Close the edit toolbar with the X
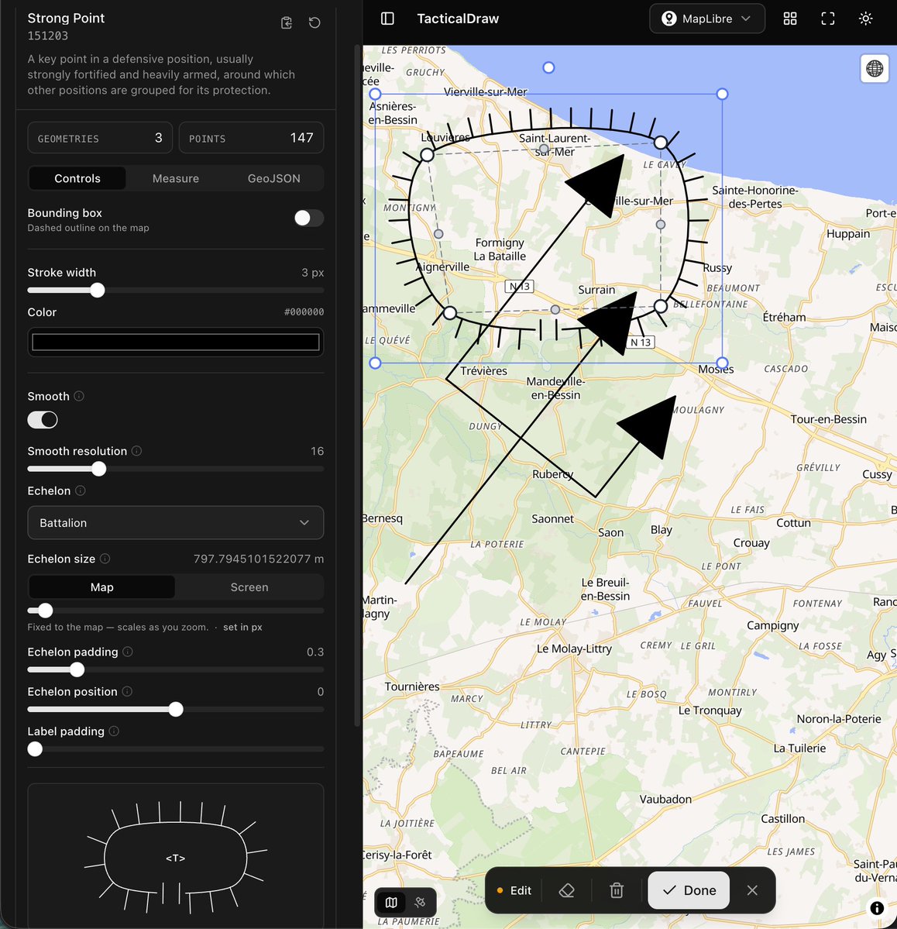This screenshot has width=897, height=929. point(752,890)
